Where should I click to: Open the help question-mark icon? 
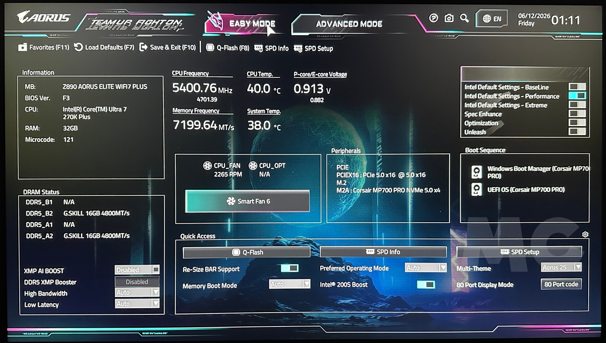click(x=433, y=18)
